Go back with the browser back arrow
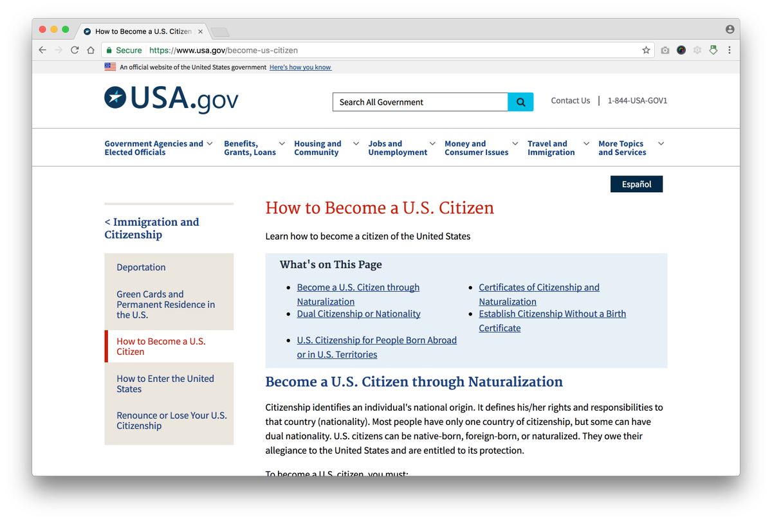 click(42, 50)
